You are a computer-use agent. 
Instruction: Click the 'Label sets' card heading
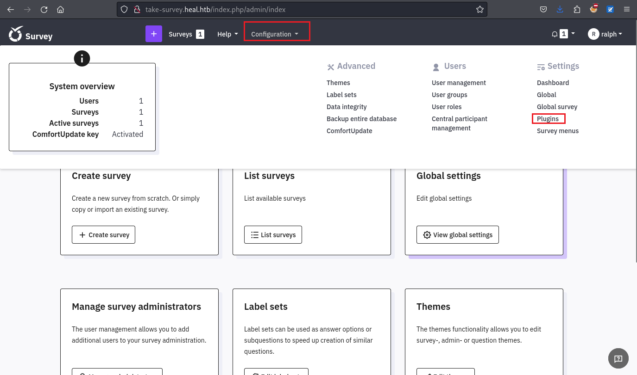coord(266,307)
